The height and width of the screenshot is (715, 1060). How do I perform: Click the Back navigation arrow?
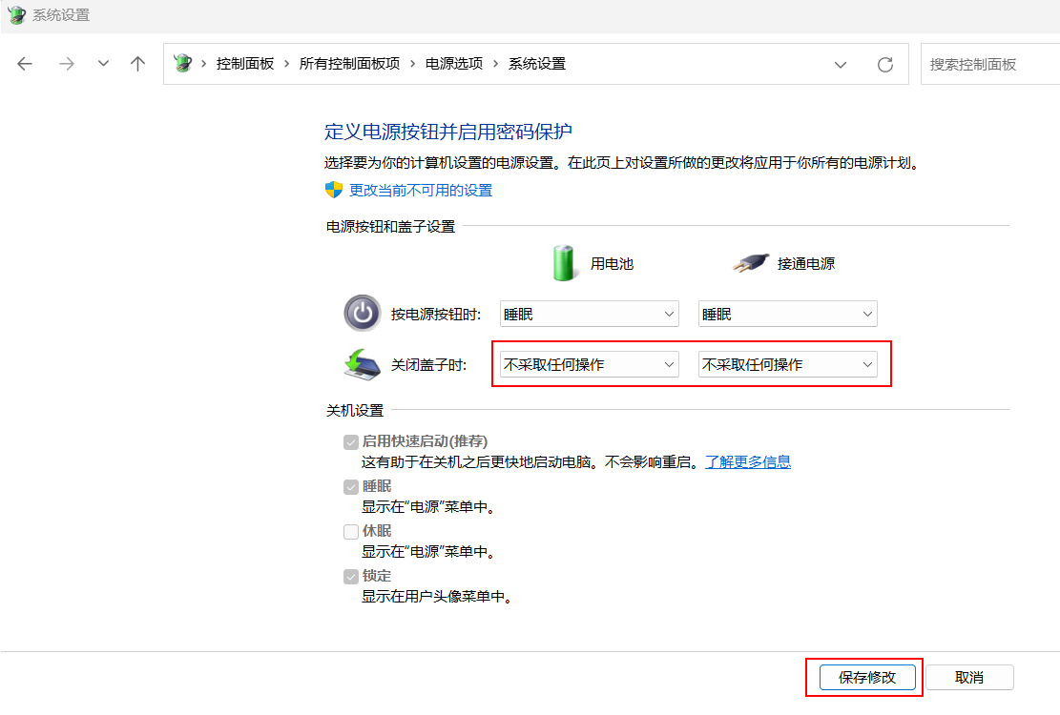point(25,64)
